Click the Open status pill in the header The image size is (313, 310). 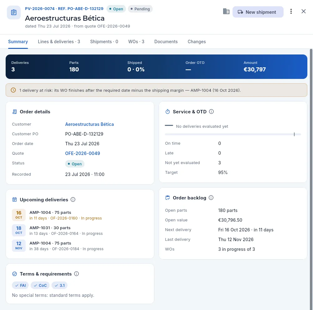tap(116, 9)
